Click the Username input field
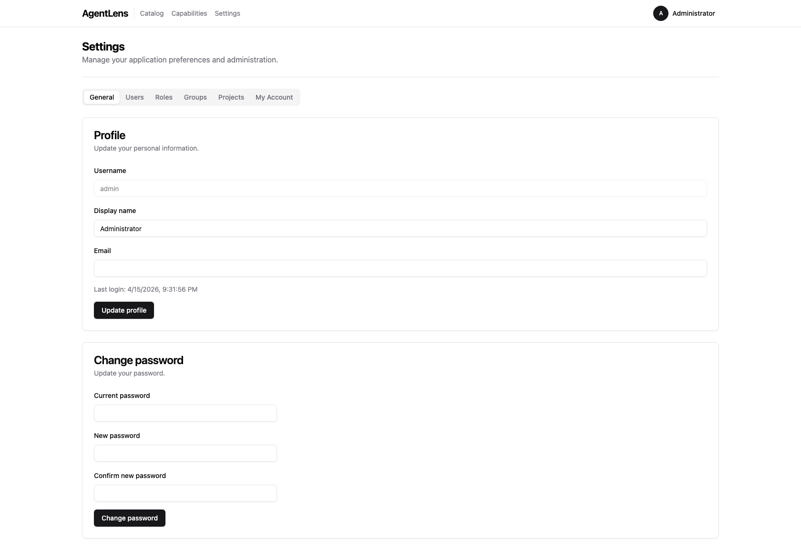The image size is (801, 550). tap(400, 188)
